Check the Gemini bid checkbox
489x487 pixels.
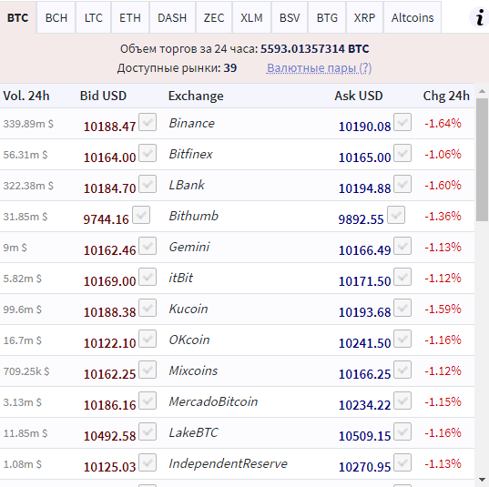(148, 246)
